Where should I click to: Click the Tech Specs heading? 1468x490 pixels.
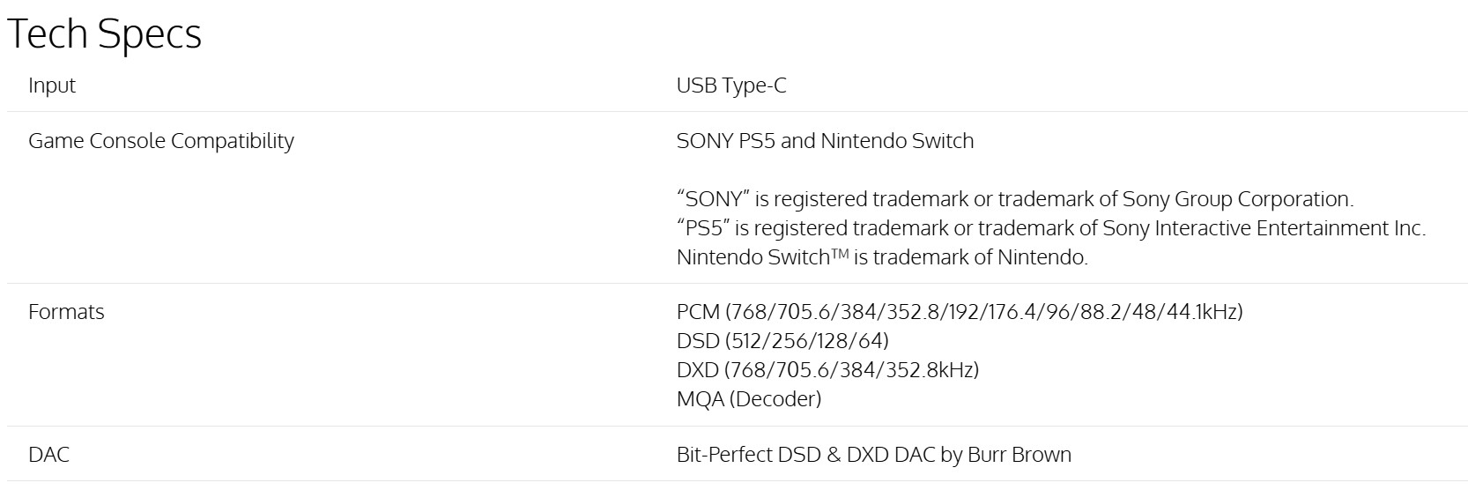(104, 33)
